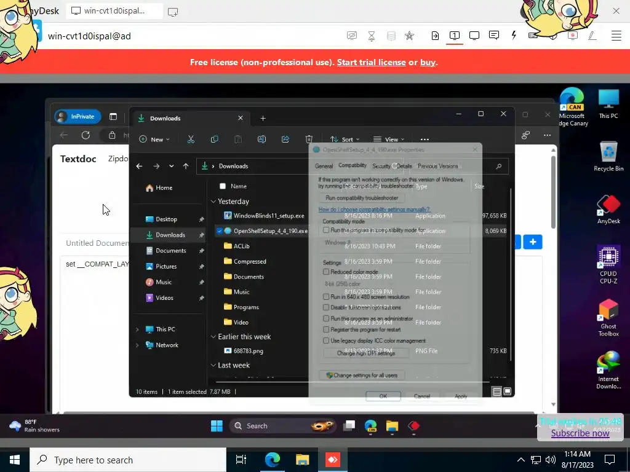Check Run in 640 x 480 screen resolution

coord(326,297)
